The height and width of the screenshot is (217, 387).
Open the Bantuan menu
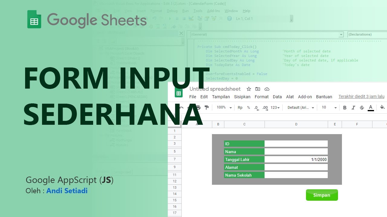tap(324, 97)
